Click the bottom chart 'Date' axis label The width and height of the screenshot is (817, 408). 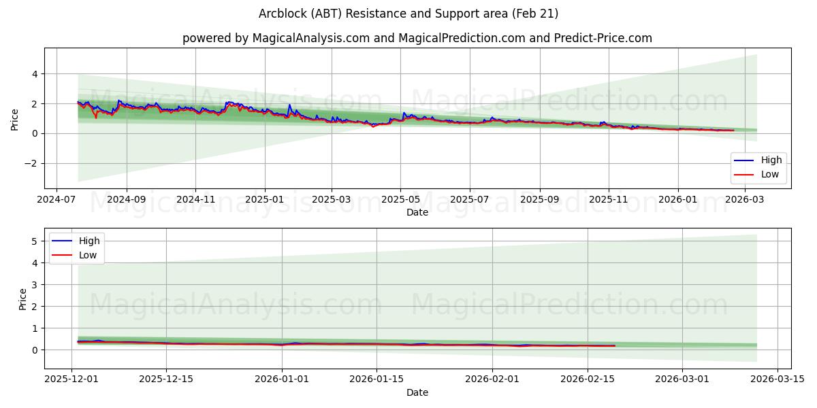417,392
